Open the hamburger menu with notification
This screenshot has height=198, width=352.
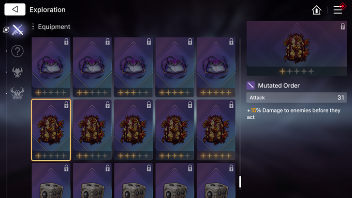[338, 10]
